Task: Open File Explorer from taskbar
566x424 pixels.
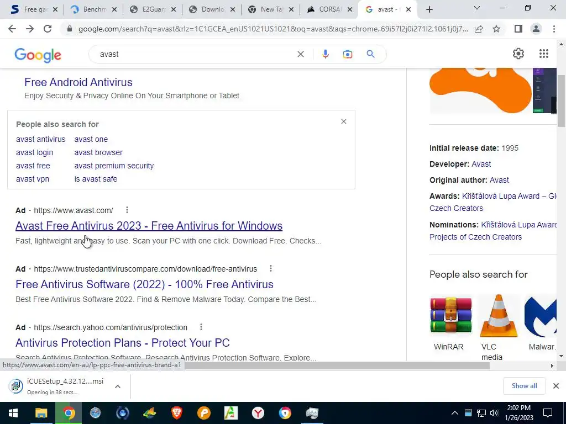Action: [41, 413]
